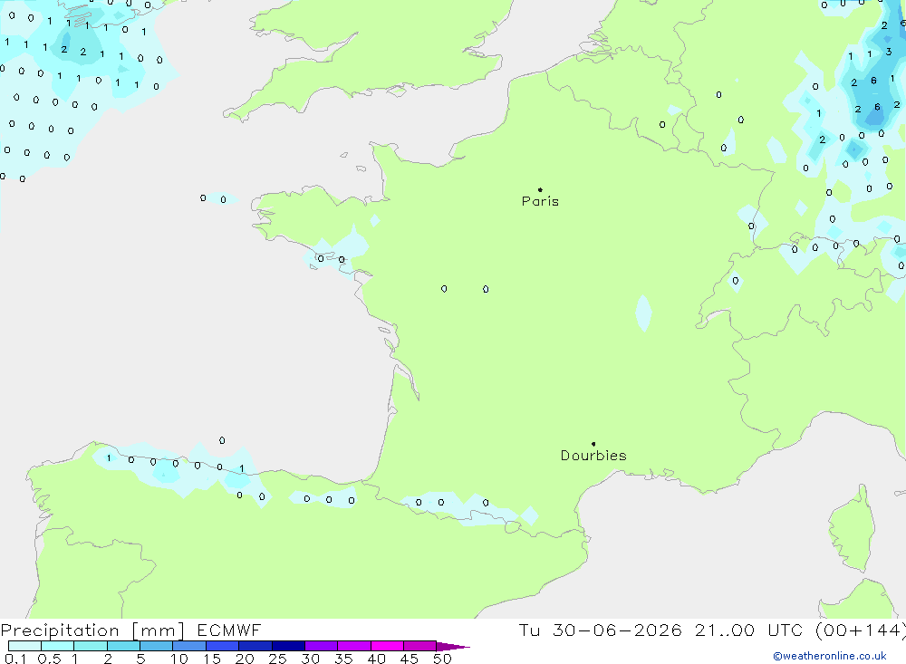The image size is (906, 664).
Task: Select the 40 mm magenta legend swatch
Action: click(387, 646)
